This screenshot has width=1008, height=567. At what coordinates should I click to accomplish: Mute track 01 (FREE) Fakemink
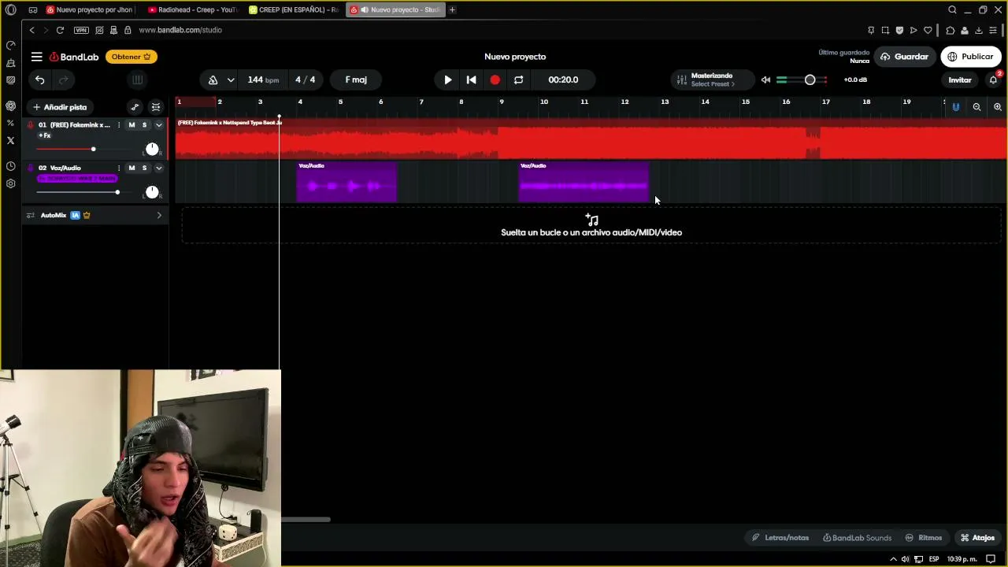click(132, 125)
